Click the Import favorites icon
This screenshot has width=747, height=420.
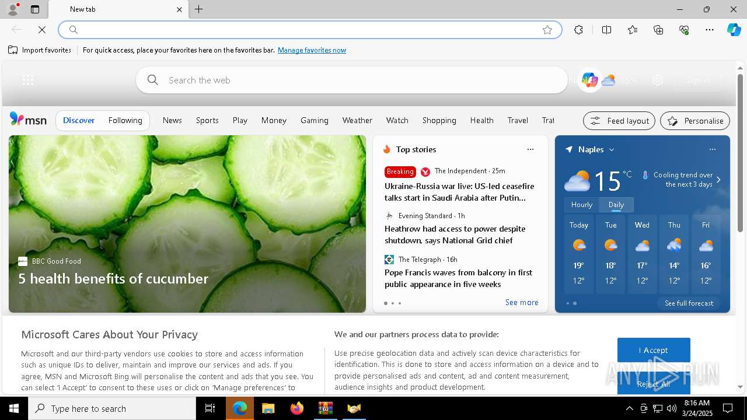tap(13, 50)
